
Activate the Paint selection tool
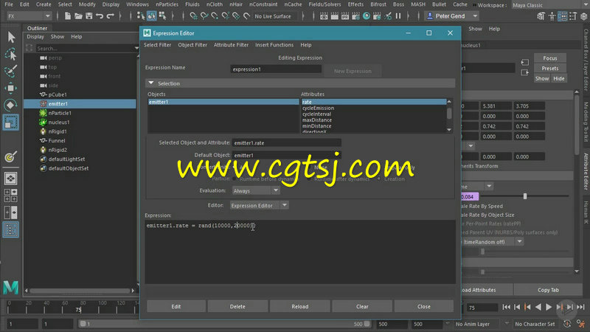coord(10,71)
